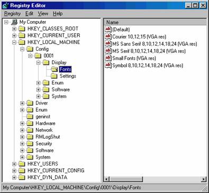Click the HKEY_USERS folder icon

click(22, 164)
